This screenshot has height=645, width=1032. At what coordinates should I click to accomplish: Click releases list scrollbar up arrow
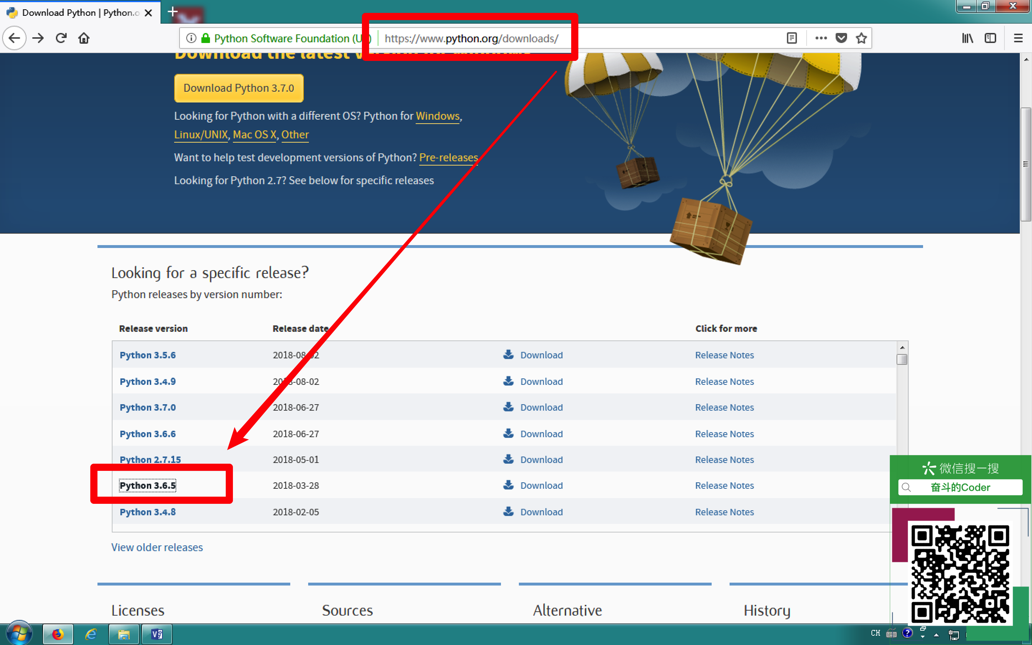pyautogui.click(x=902, y=347)
